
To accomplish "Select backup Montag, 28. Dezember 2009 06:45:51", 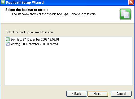I will pyautogui.click(x=34, y=44).
